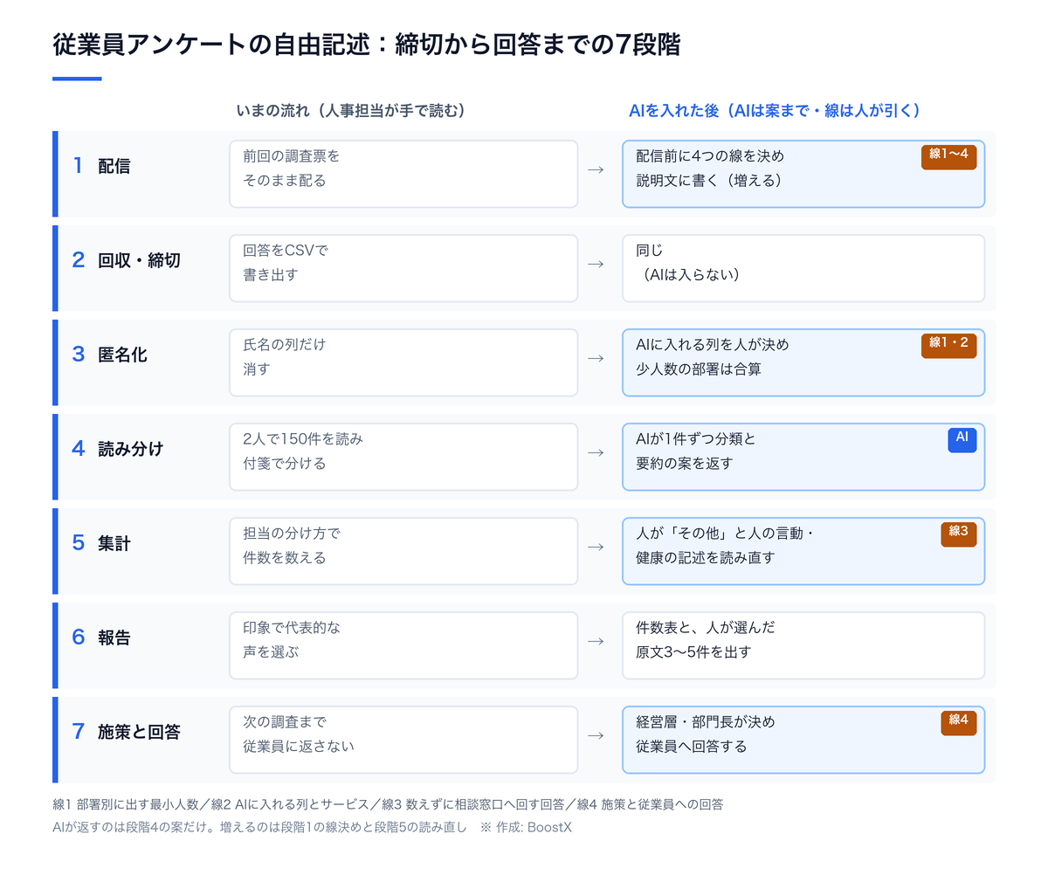Click the stage number 7
The height and width of the screenshot is (882, 1048).
(x=78, y=731)
